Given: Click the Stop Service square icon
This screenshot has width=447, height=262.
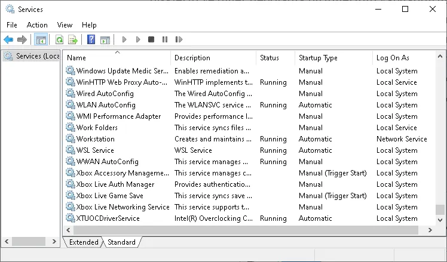Looking at the screenshot, I should pyautogui.click(x=151, y=39).
